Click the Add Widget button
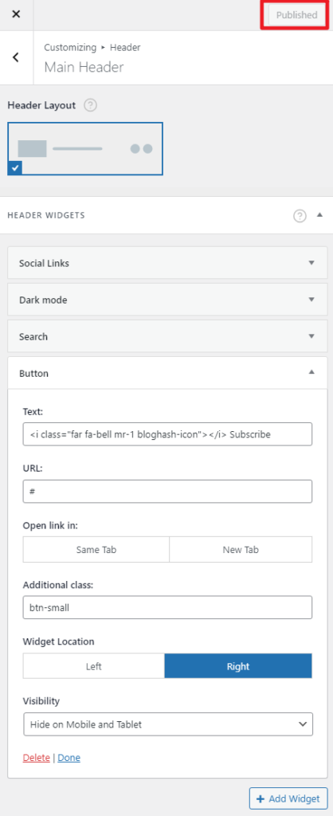This screenshot has width=333, height=816. point(288,798)
